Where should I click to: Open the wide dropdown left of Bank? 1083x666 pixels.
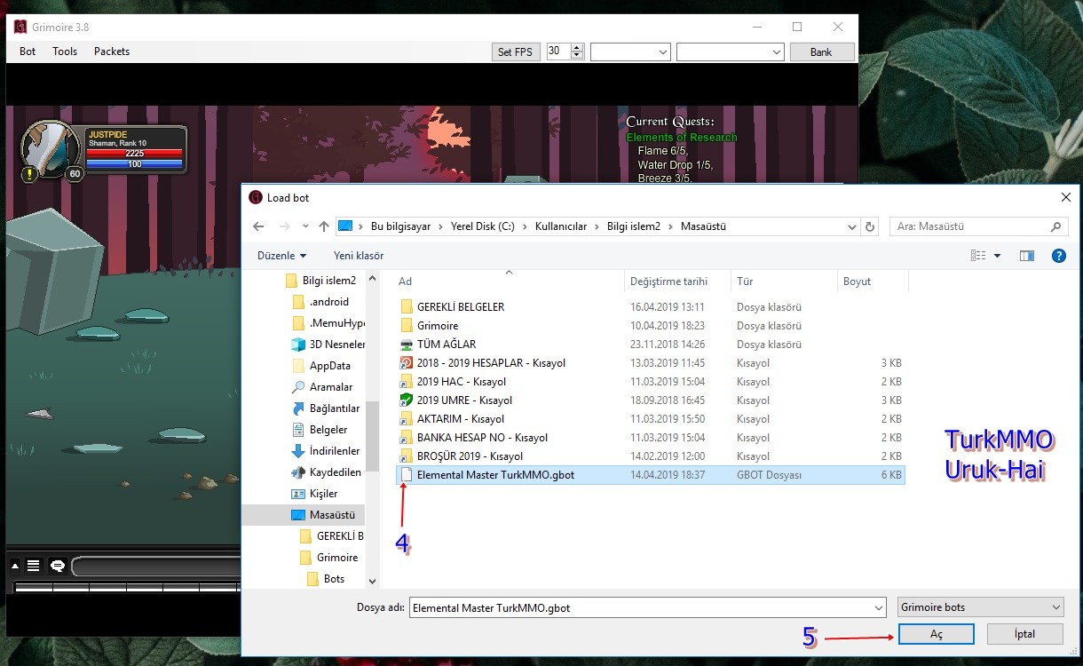click(730, 52)
